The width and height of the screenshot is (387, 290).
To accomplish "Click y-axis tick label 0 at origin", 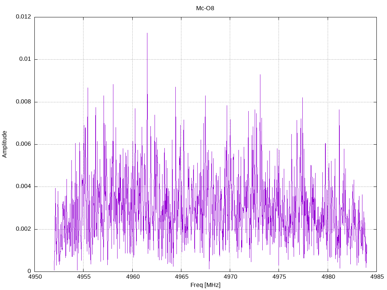I will click(29, 271).
